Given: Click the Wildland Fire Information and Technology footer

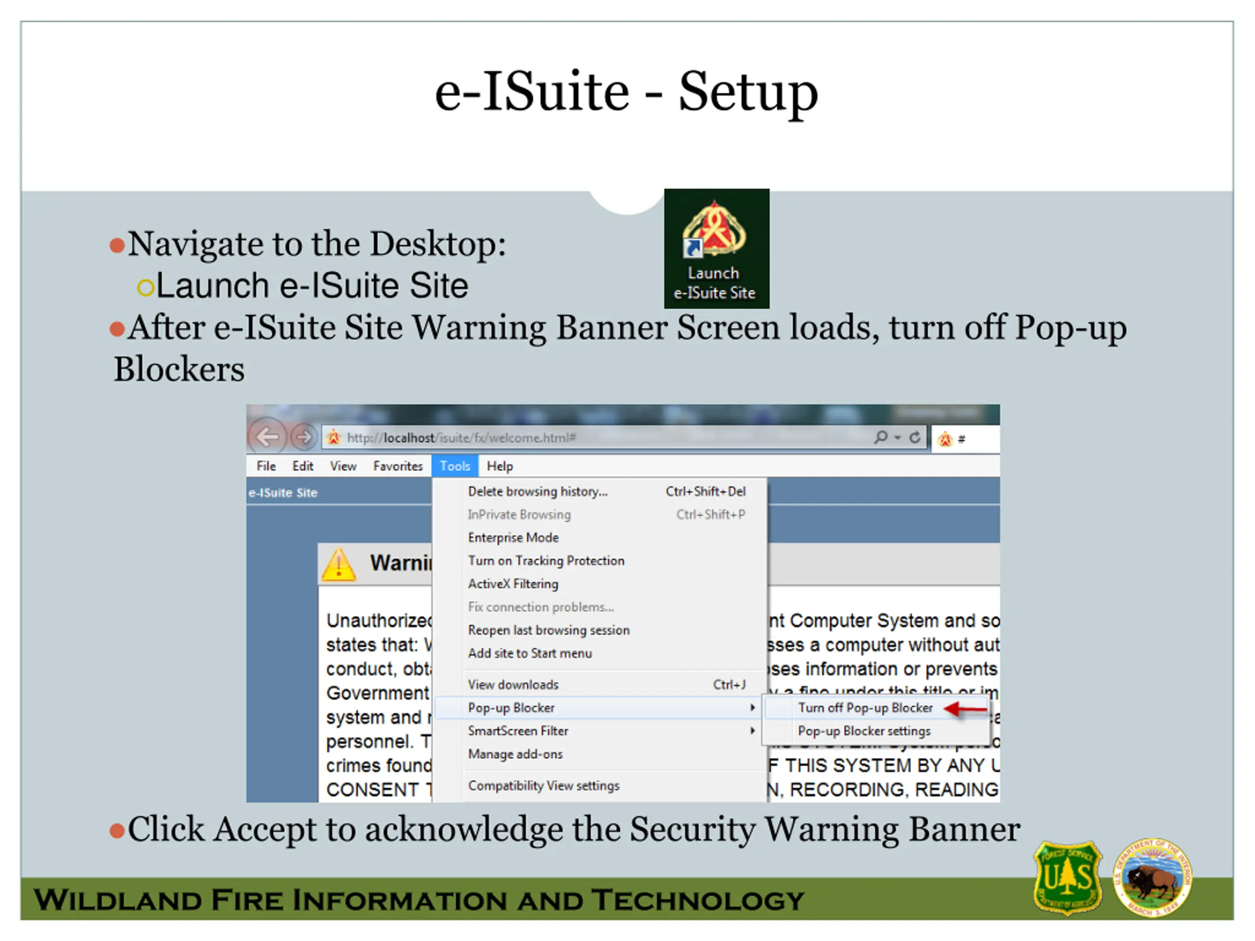Looking at the screenshot, I should click(x=419, y=900).
